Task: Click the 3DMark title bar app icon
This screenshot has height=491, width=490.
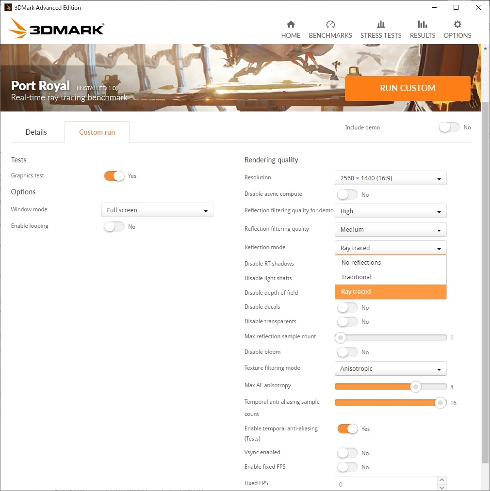Action: [8, 7]
